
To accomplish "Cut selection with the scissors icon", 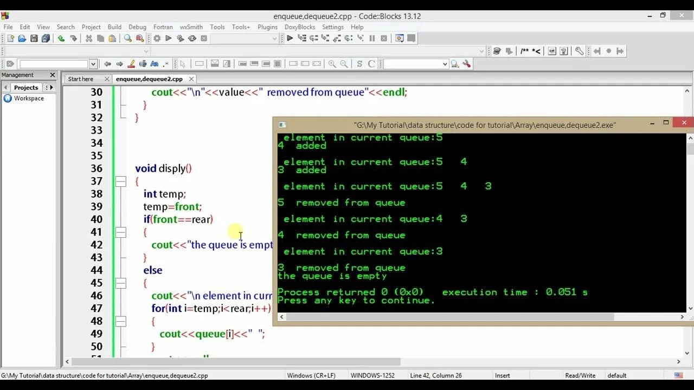I will 89,38.
